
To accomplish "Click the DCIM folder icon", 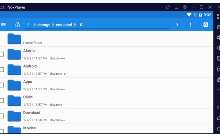I will click(14, 101).
